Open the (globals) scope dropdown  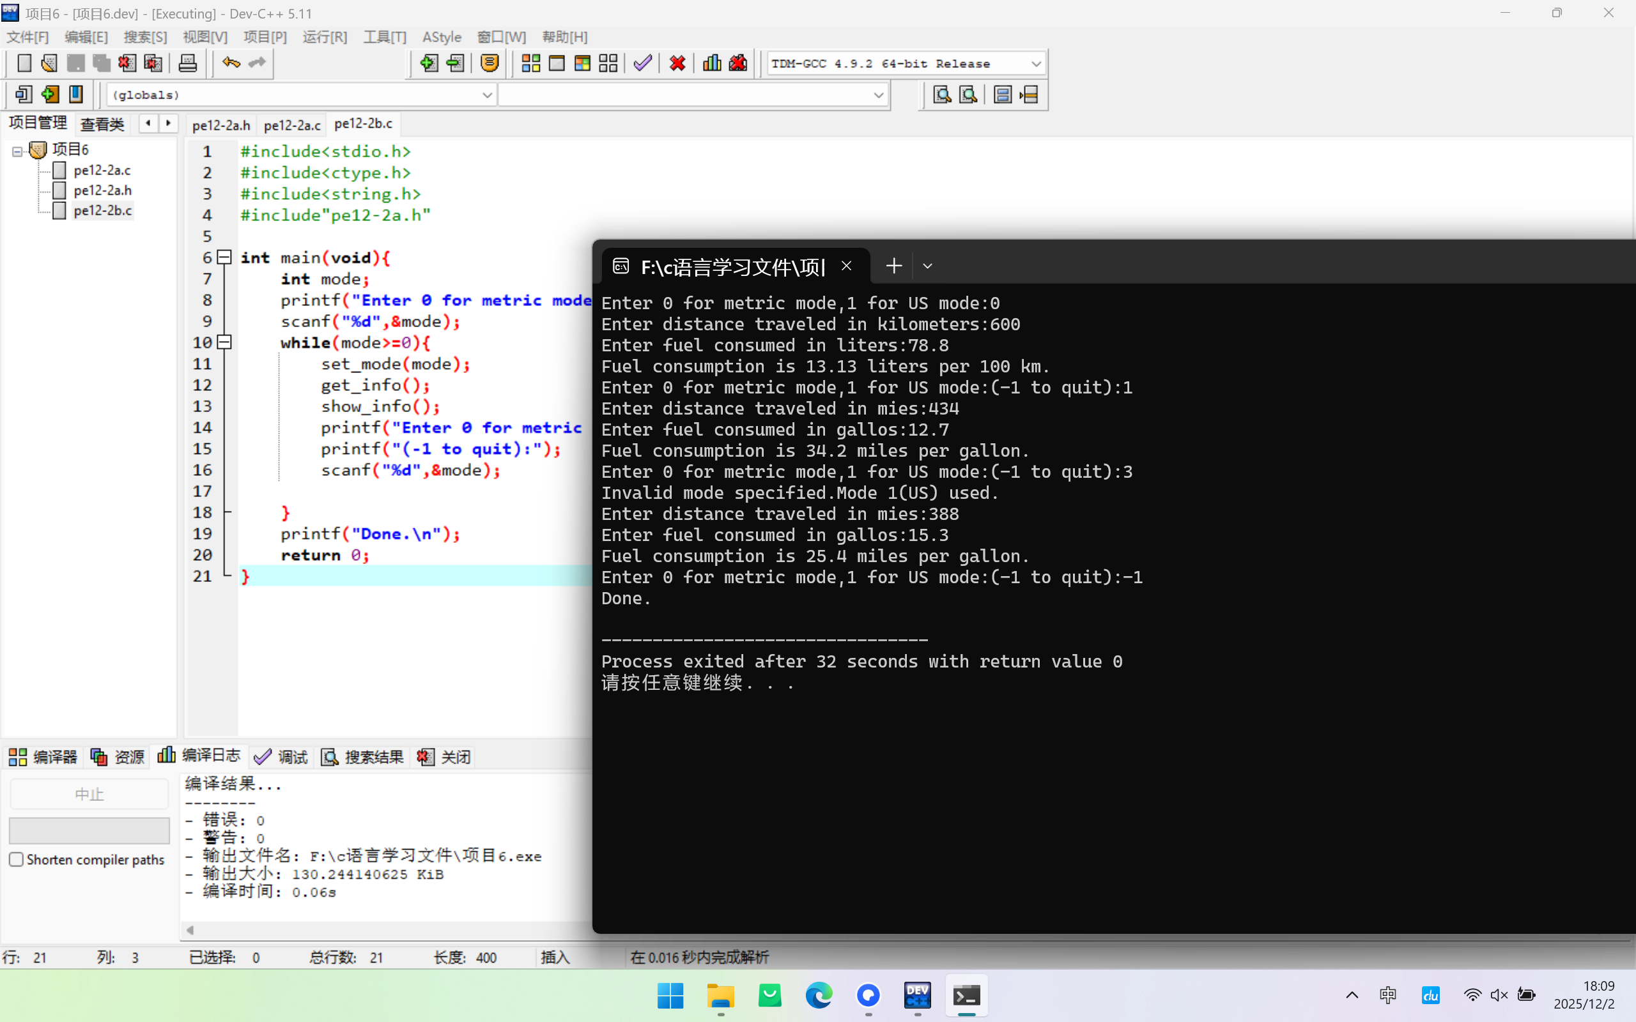[486, 95]
